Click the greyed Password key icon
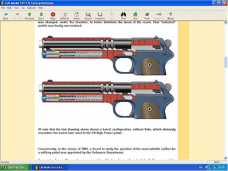228x171 pixels. [158, 16]
